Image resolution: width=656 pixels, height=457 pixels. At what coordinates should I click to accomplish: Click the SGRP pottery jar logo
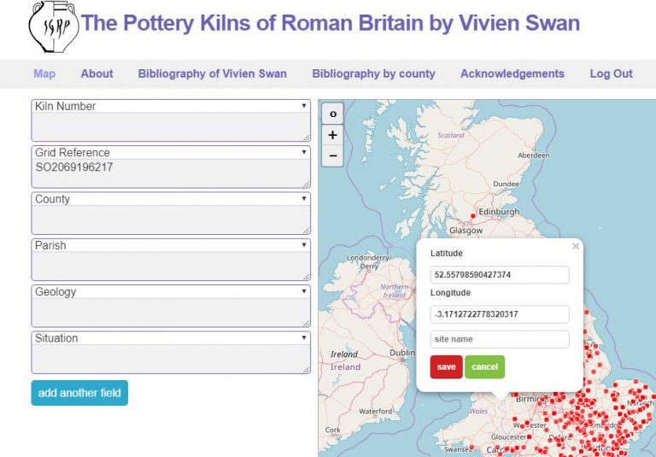pyautogui.click(x=54, y=26)
